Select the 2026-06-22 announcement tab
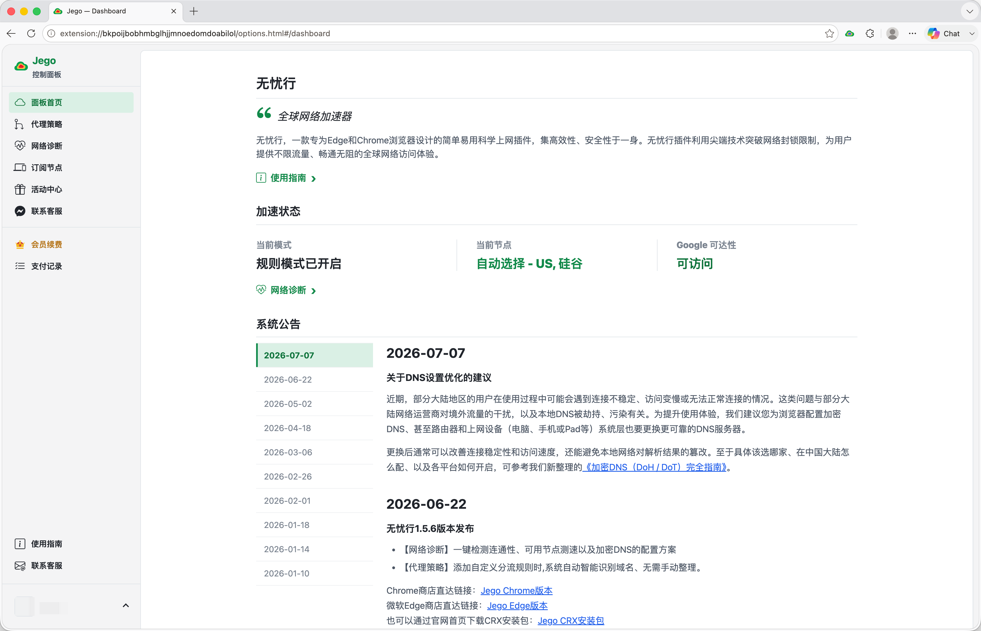981x631 pixels. click(314, 380)
